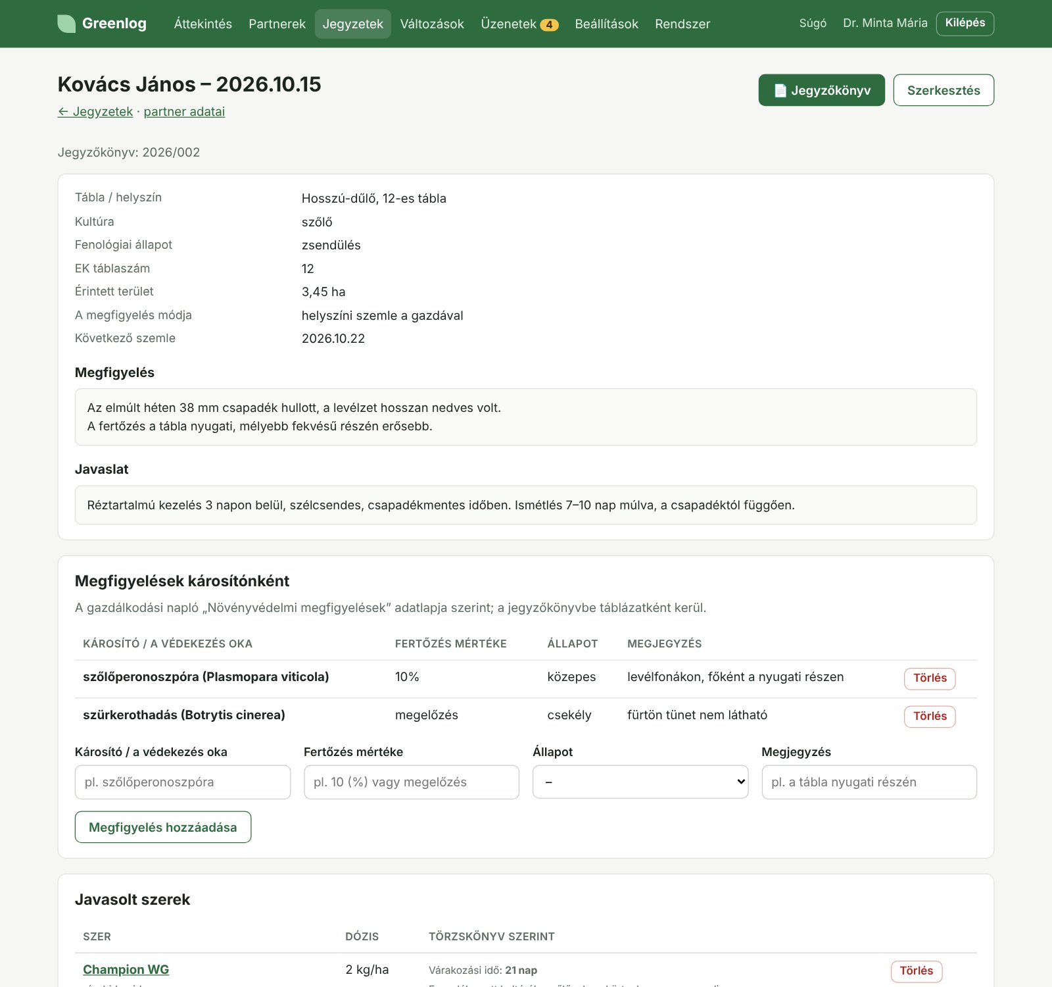Click the Üzenetek badge showing 4
Image resolution: width=1052 pixels, height=987 pixels.
pos(549,24)
